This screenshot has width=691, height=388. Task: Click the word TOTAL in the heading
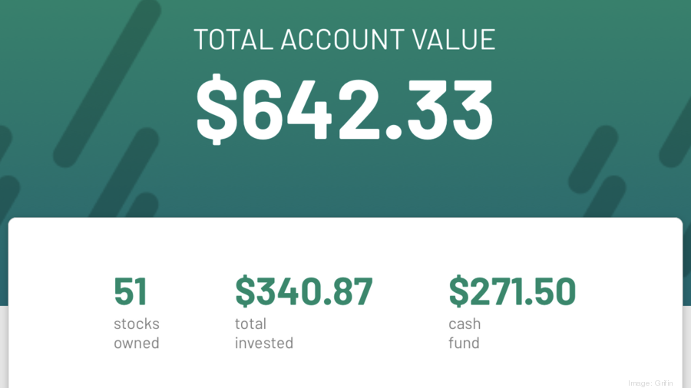point(233,40)
